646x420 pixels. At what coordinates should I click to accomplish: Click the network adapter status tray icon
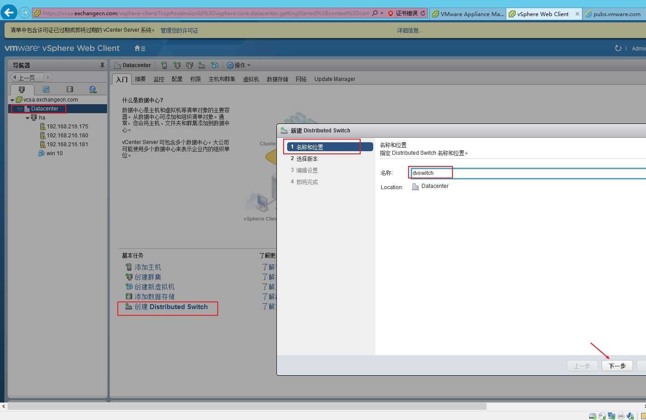[x=612, y=416]
